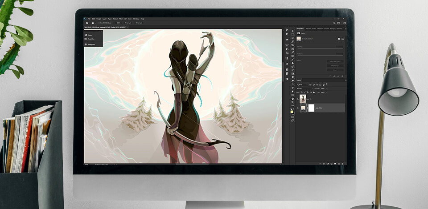Hide the Color Fill 1 layer

pyautogui.click(x=297, y=108)
